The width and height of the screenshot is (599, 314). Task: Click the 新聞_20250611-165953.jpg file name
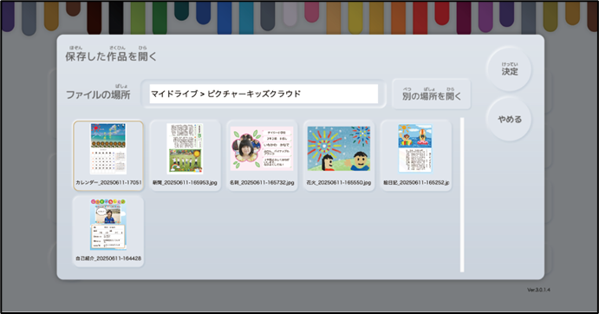(185, 183)
